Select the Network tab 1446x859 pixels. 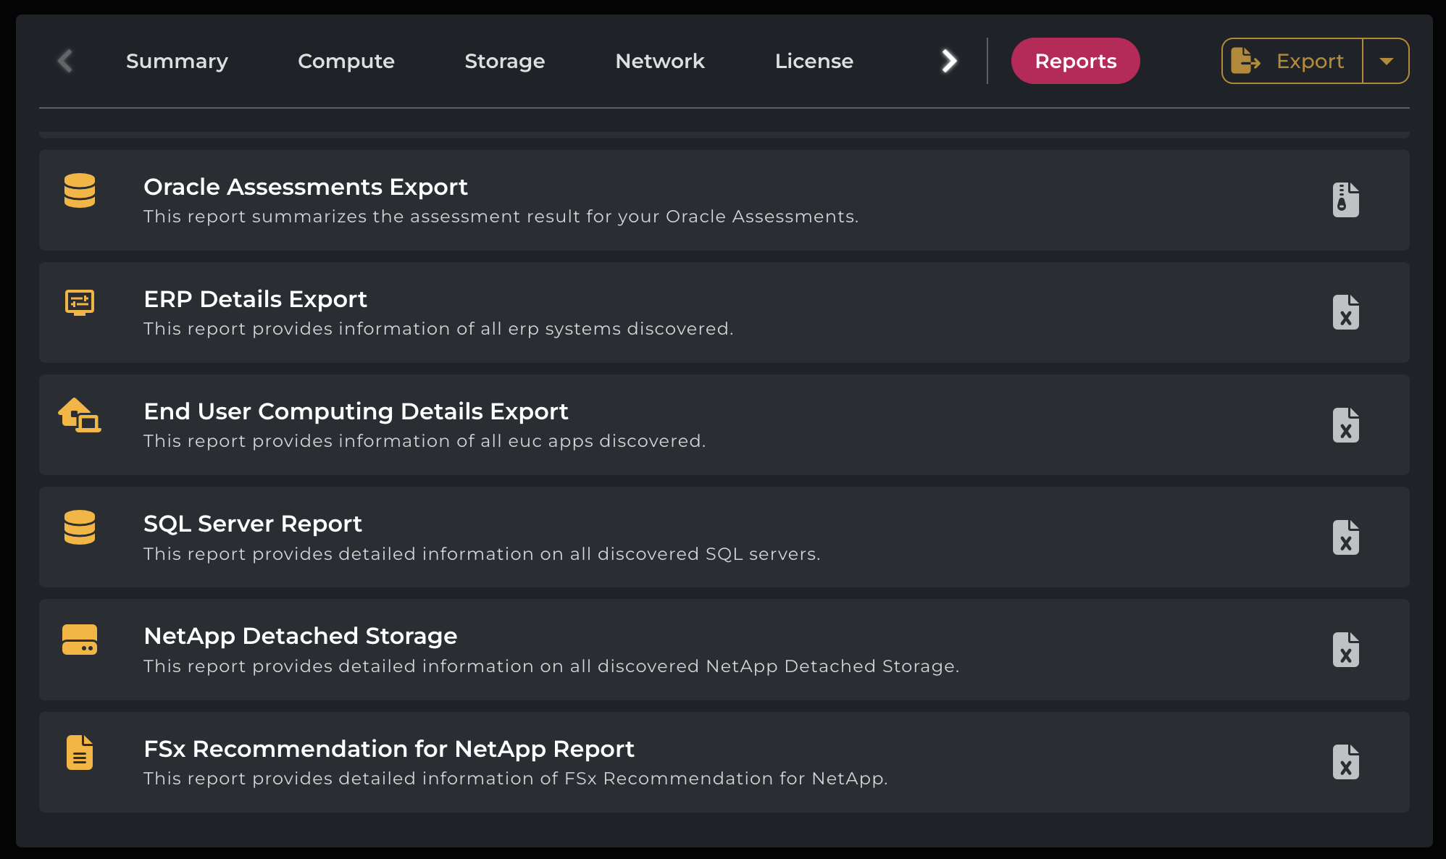[x=660, y=61]
